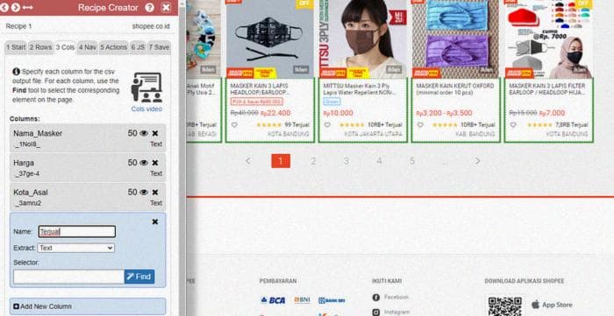This screenshot has width=614, height=316.
Task: Toggle eye preview for Harga column
Action: click(144, 163)
